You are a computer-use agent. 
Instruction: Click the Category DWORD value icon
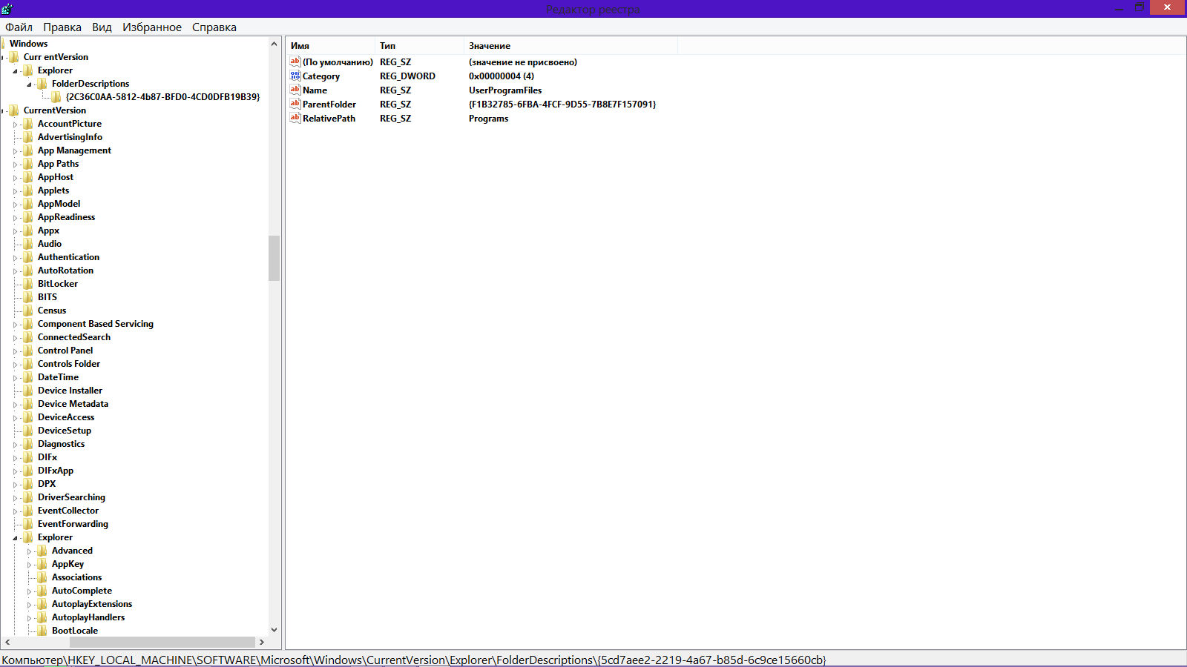click(295, 76)
